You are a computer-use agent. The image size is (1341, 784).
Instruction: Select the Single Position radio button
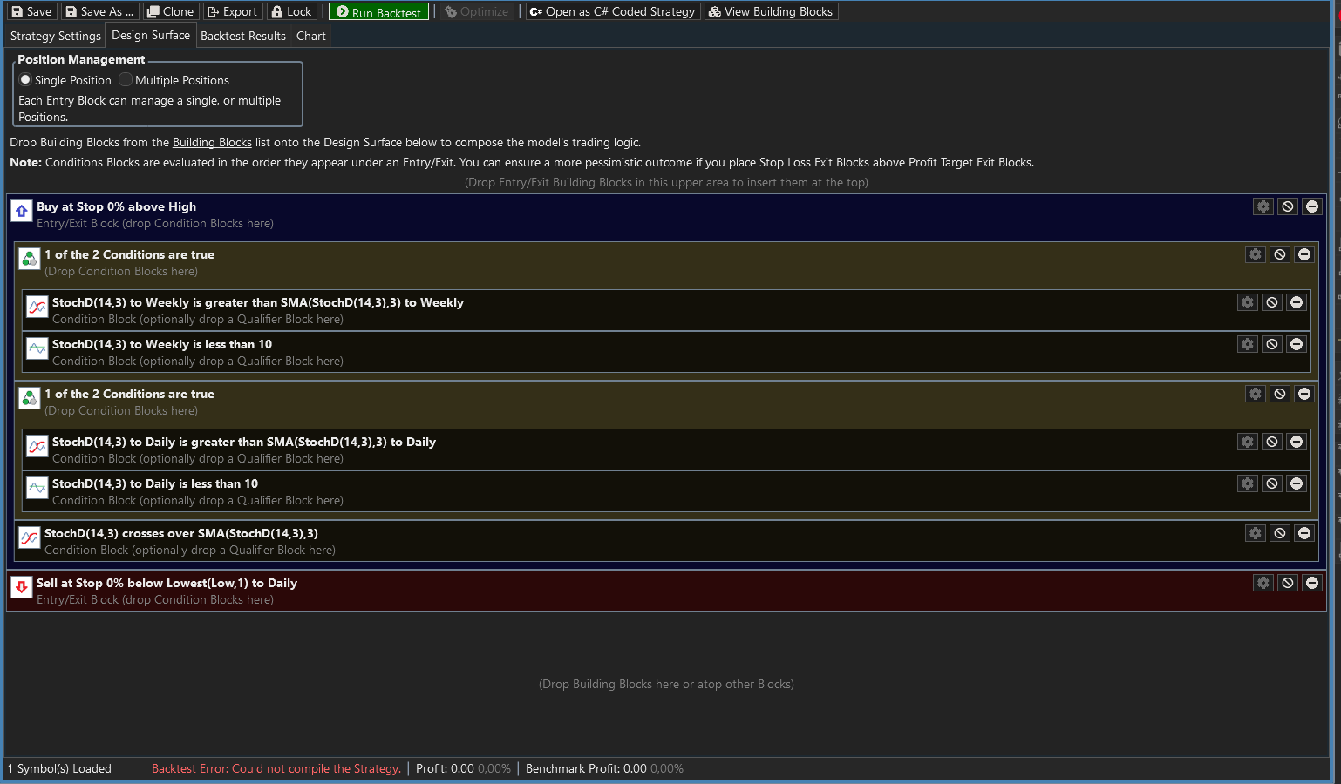tap(25, 79)
